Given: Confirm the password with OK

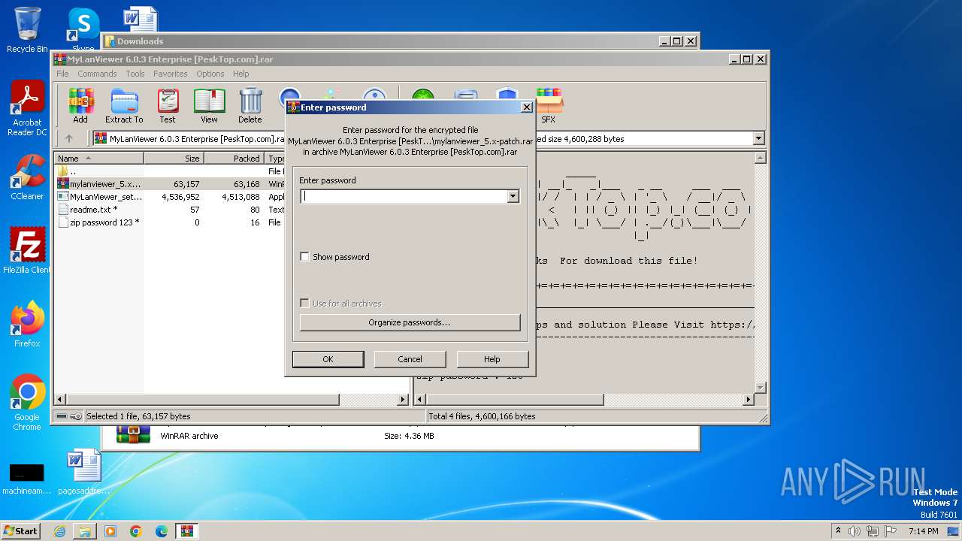Looking at the screenshot, I should click(328, 359).
